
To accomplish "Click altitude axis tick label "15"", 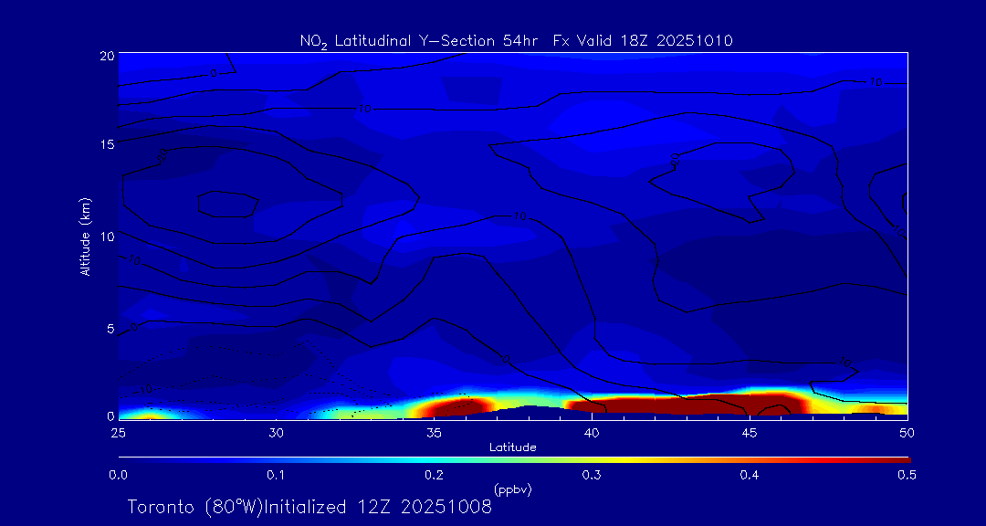I will point(106,144).
